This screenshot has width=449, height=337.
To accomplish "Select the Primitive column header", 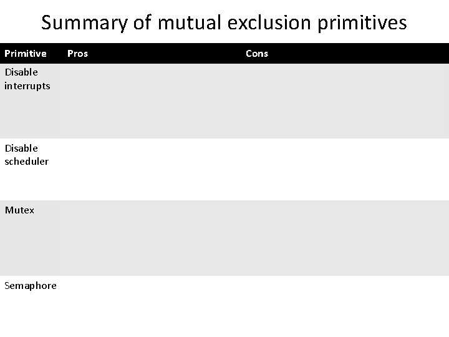I will pos(26,54).
